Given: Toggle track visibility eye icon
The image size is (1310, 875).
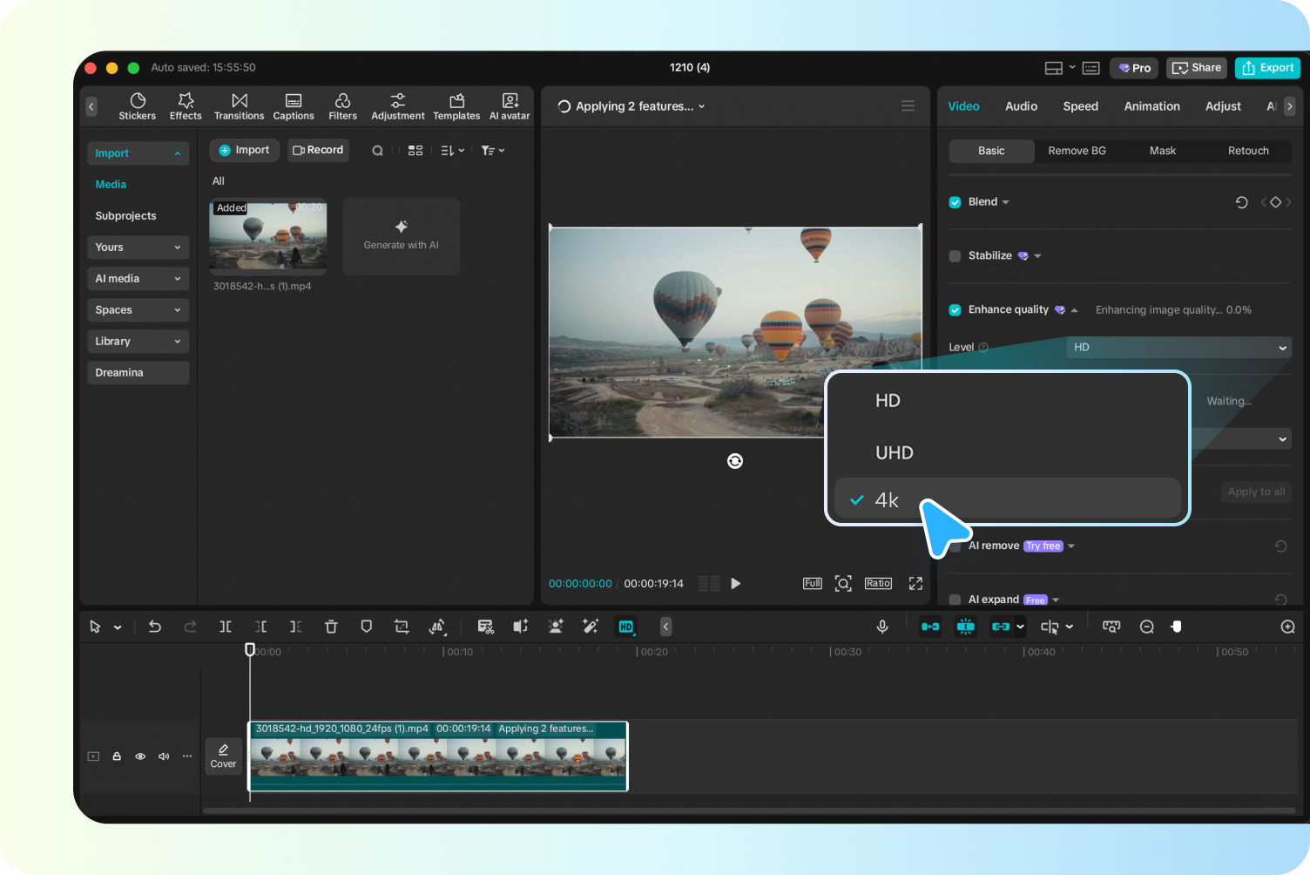Looking at the screenshot, I should [x=140, y=756].
